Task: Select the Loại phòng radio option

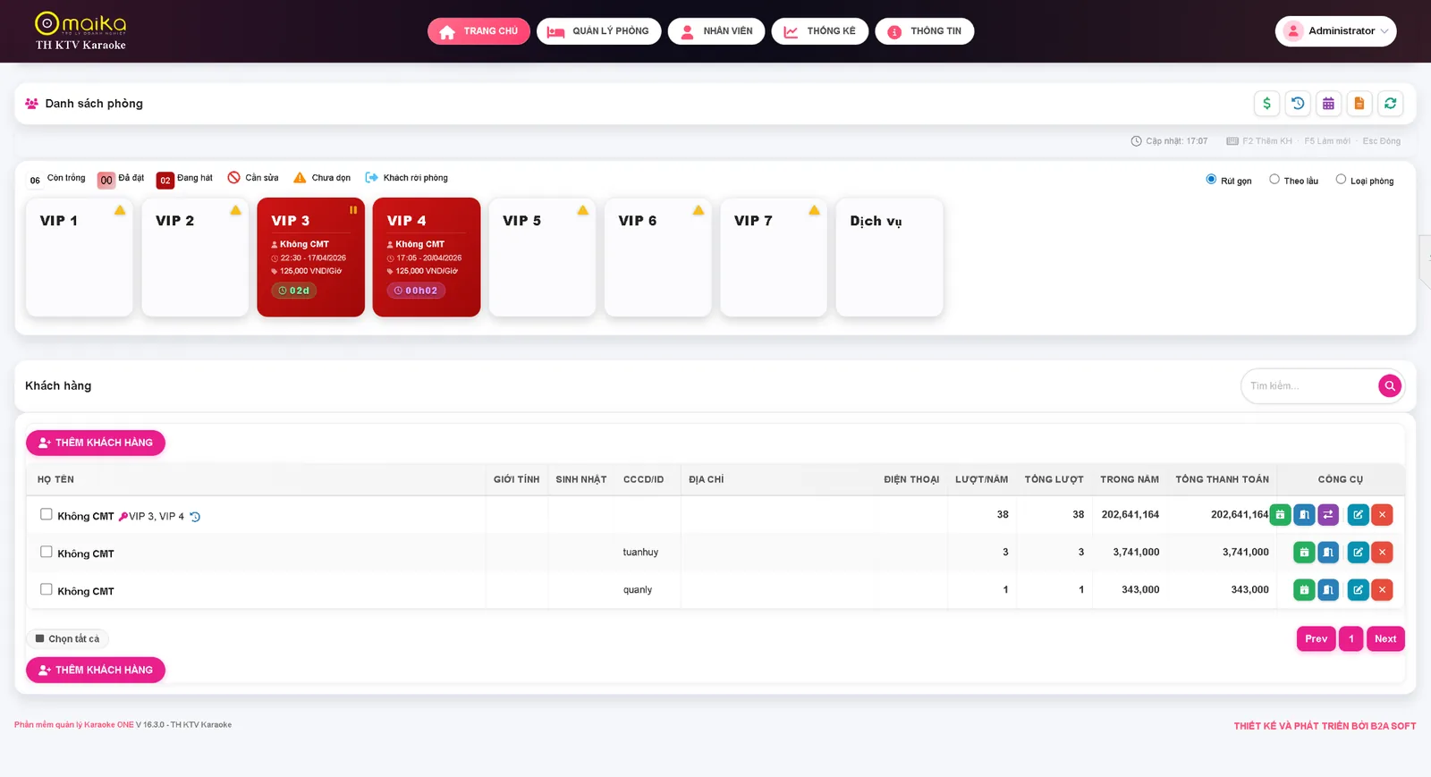Action: [1341, 179]
